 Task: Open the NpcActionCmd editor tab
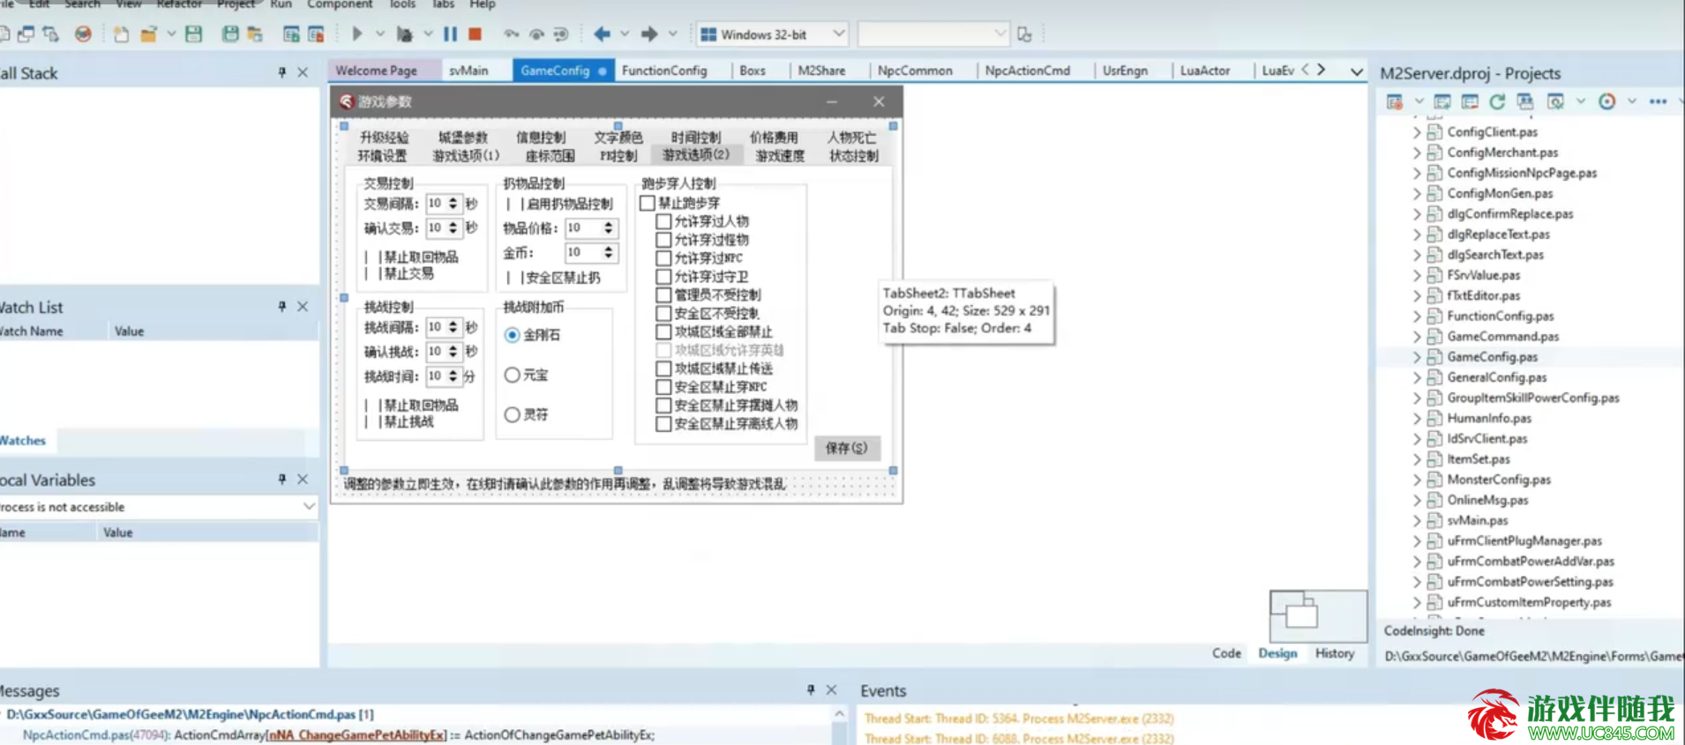(x=1028, y=71)
